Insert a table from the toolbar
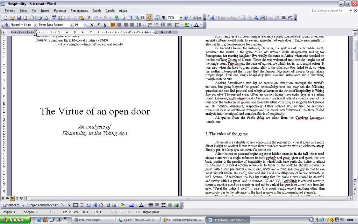 pos(130,17)
